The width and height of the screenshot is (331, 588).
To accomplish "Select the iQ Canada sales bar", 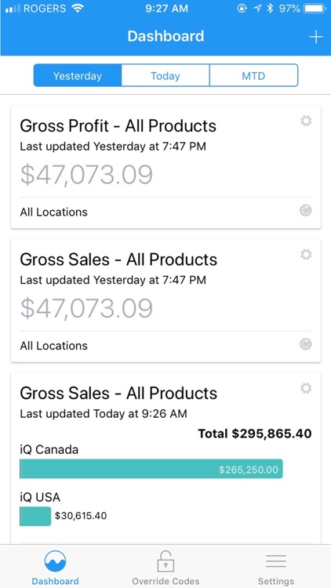I will point(151,469).
